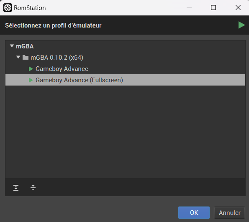Click the folder icon beside mGBA 0.10.2
The width and height of the screenshot is (249, 222).
(26, 58)
